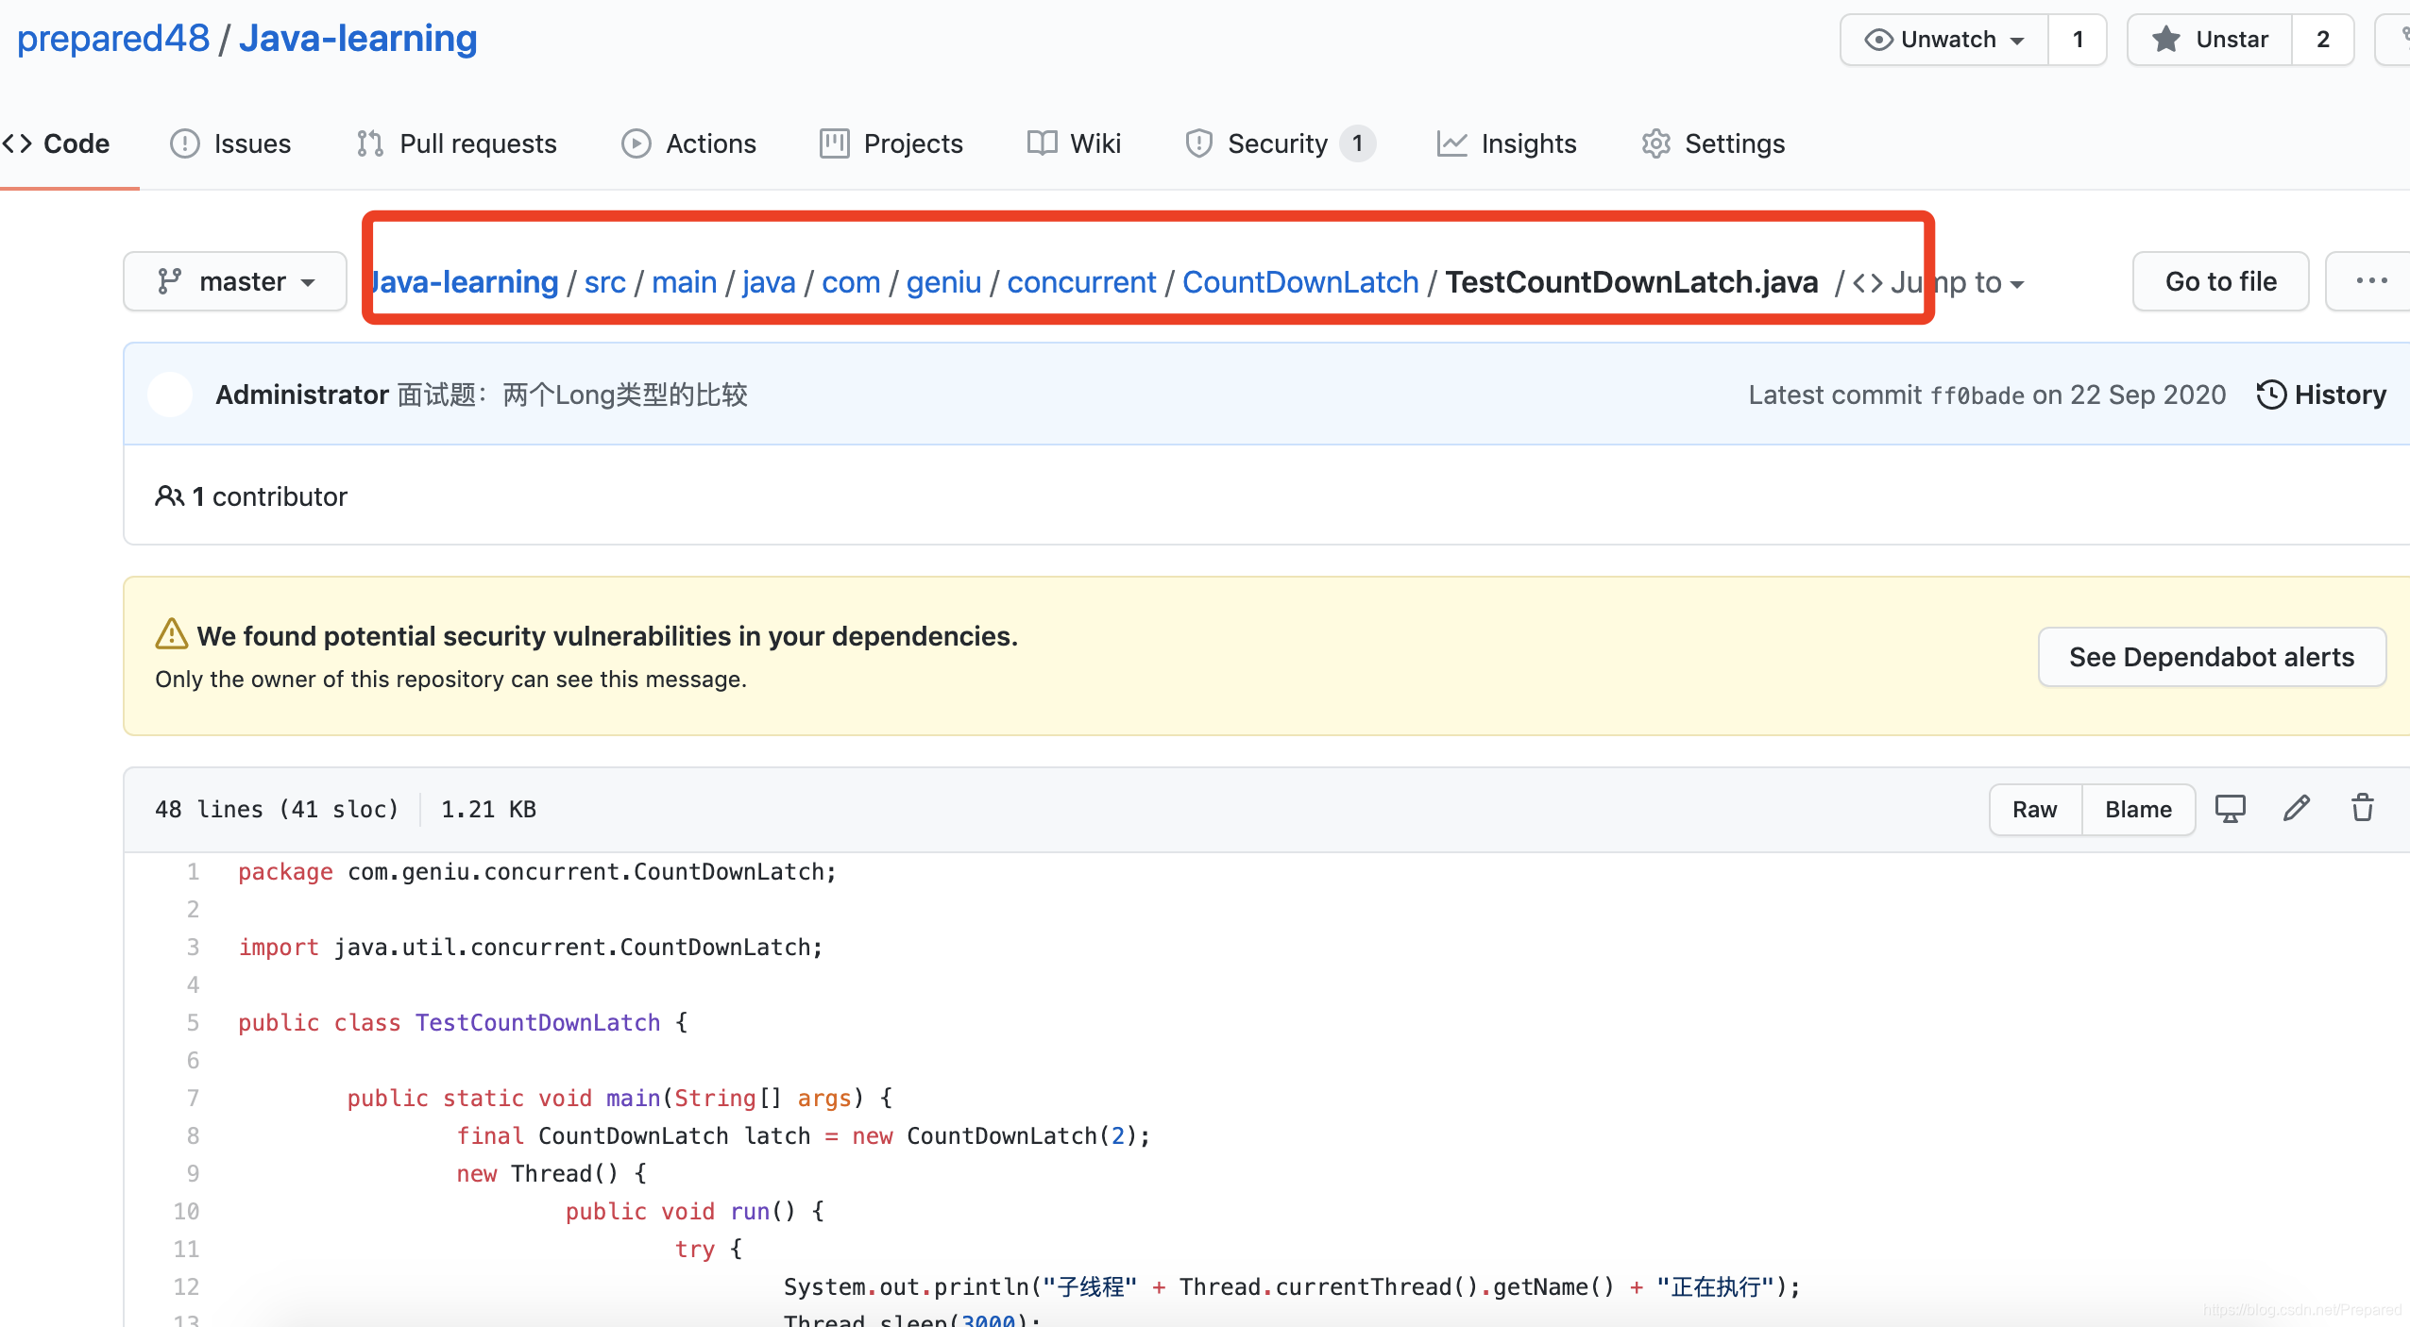Click the watchers count of 1

point(2078,40)
